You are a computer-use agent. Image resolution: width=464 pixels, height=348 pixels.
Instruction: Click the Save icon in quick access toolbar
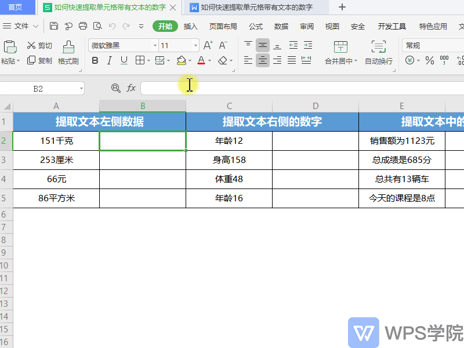53,26
